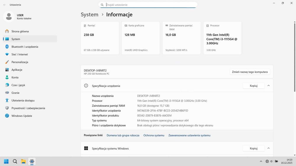
Task: Collapse Specyfikacja urządzenia section chevron
Action: coord(268,86)
